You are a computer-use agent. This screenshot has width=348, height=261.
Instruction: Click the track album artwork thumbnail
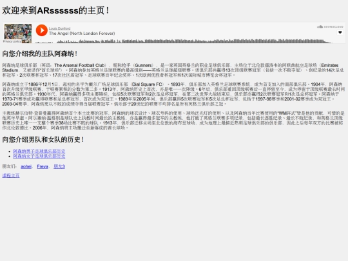tap(18, 34)
